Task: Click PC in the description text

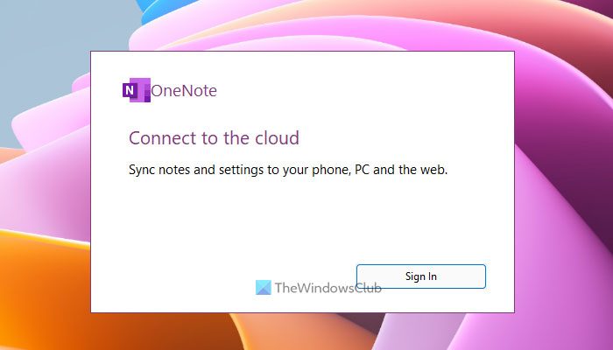Action: [x=362, y=170]
